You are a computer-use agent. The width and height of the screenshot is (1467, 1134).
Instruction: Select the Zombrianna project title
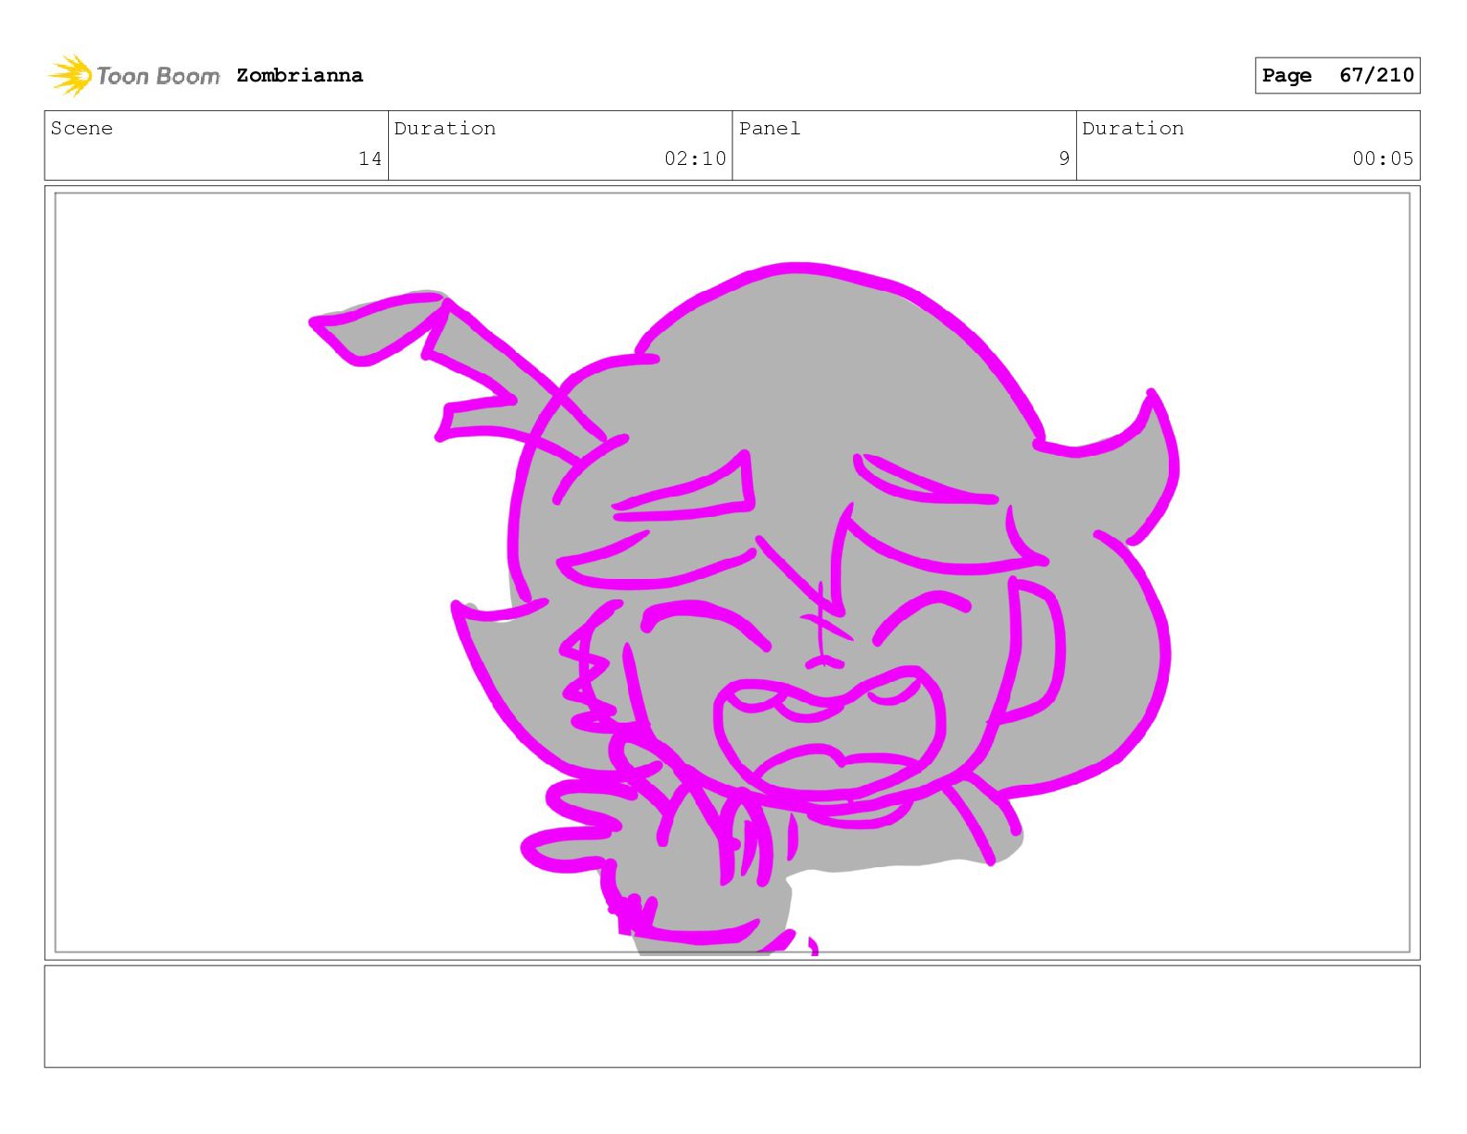pyautogui.click(x=299, y=75)
